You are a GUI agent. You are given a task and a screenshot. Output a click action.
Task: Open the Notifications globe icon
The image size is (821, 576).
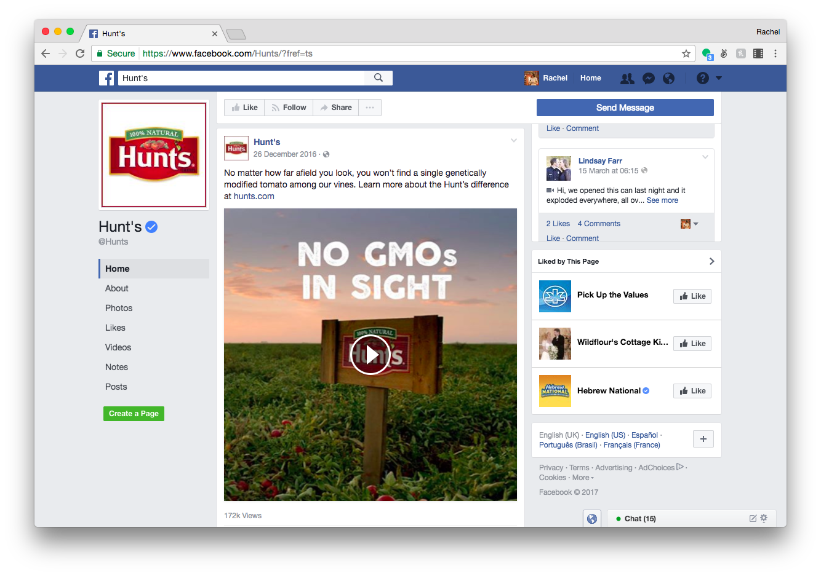[x=668, y=78]
